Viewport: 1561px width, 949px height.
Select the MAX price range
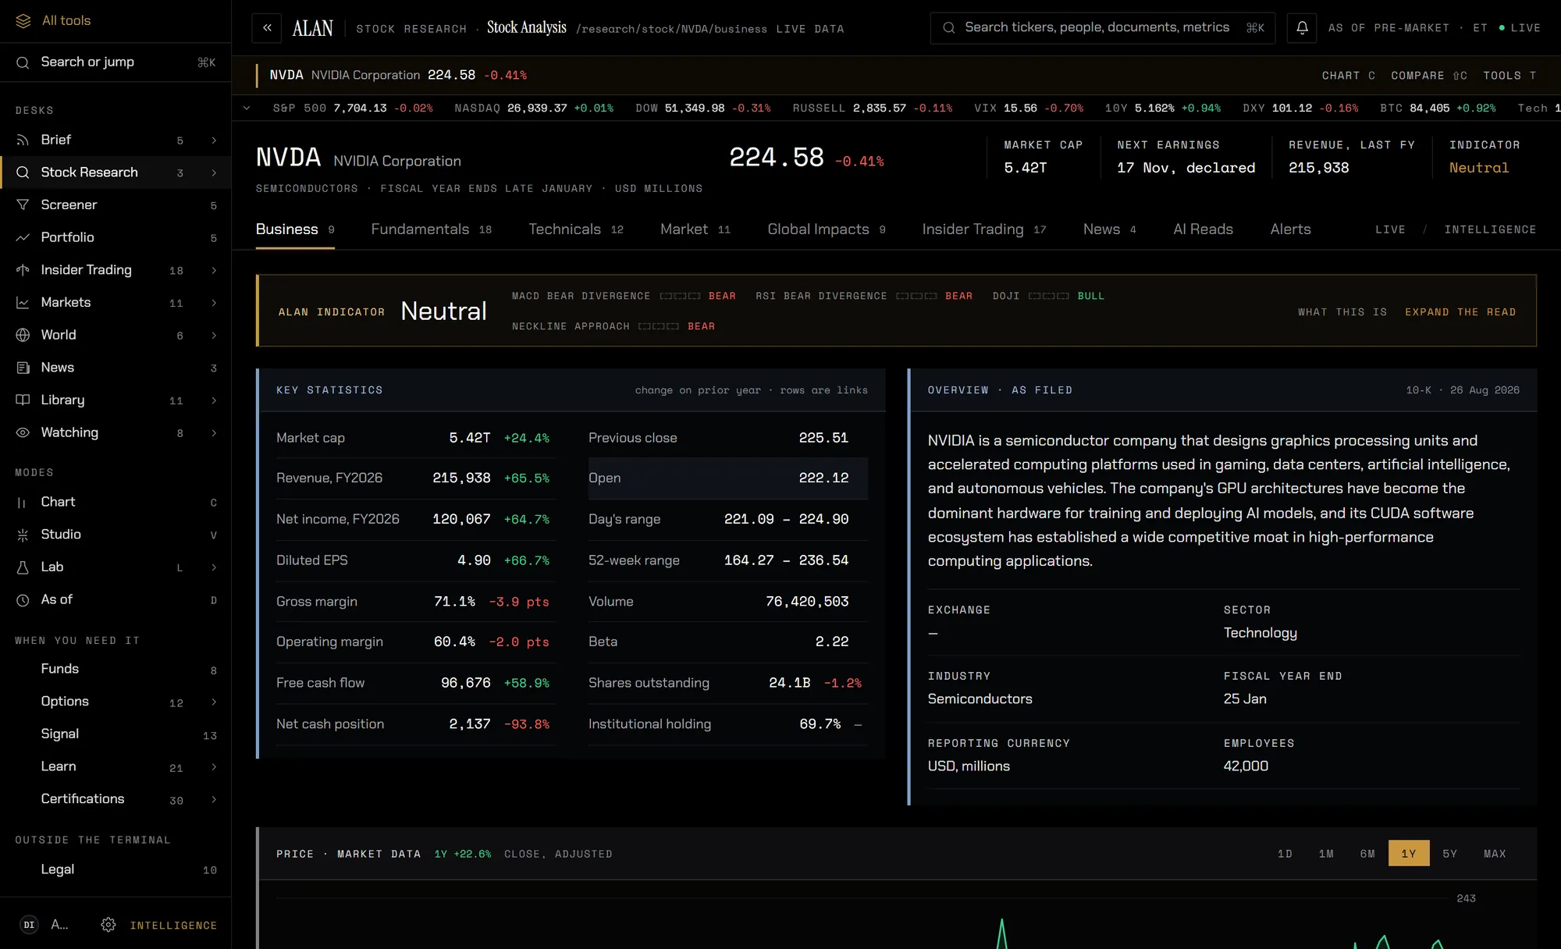tap(1495, 853)
